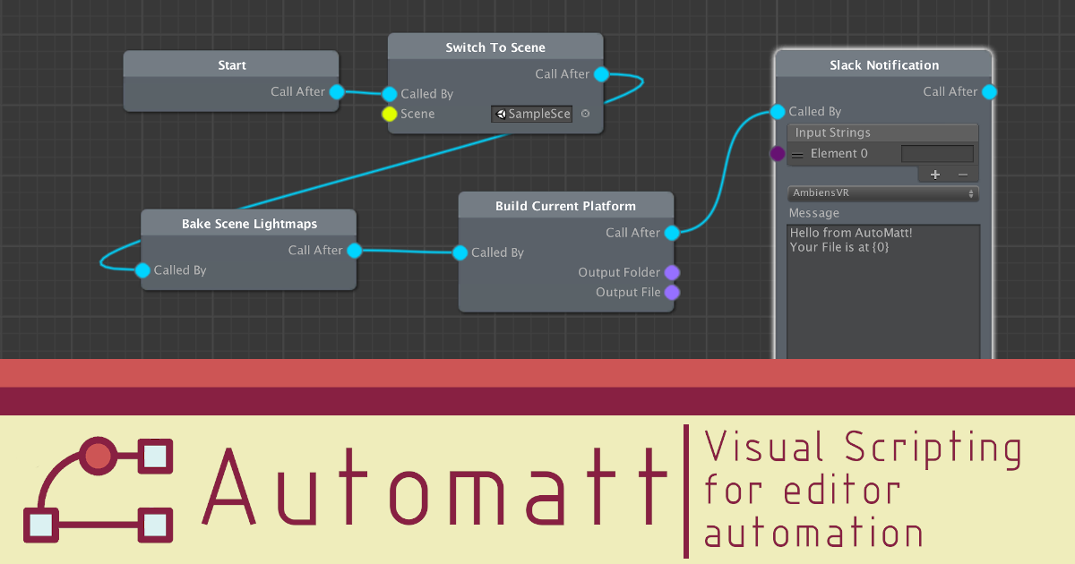Click Switch To Scene's Called By port

[389, 94]
